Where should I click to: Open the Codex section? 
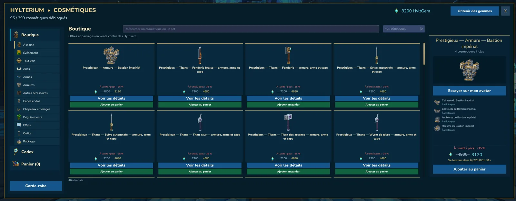coord(35,152)
